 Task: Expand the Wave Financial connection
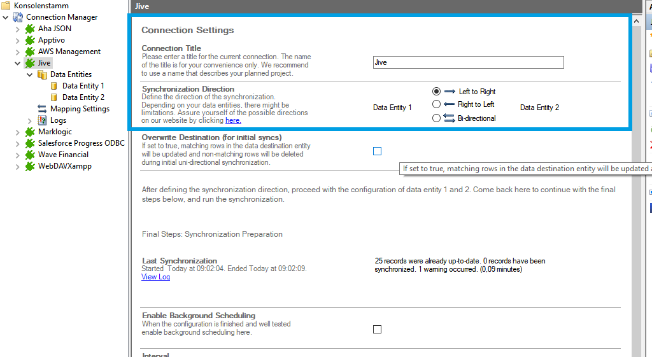tap(17, 155)
